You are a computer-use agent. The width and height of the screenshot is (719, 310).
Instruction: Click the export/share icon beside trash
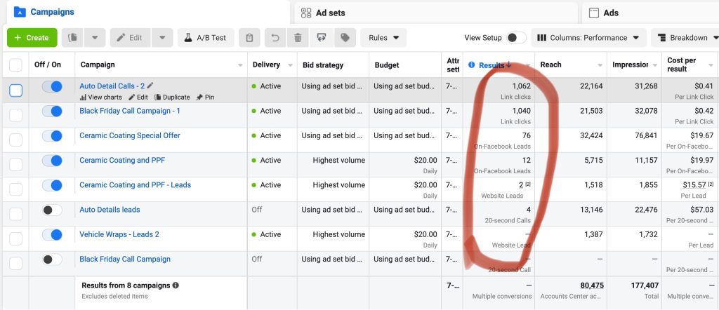coord(321,38)
